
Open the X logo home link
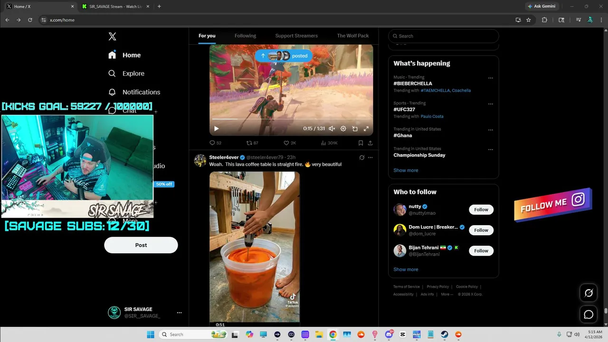click(112, 37)
